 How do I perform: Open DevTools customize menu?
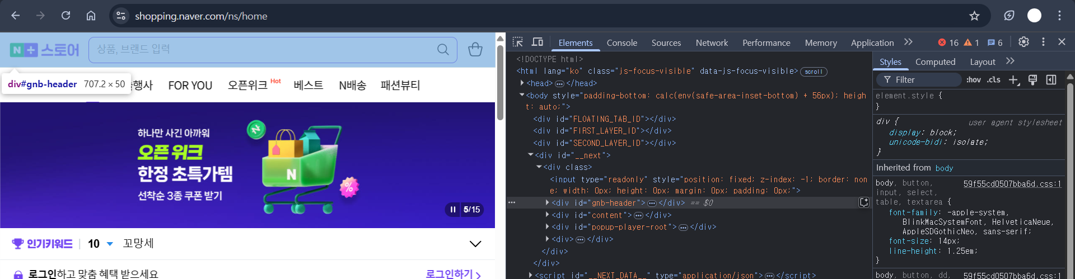[x=1043, y=42]
